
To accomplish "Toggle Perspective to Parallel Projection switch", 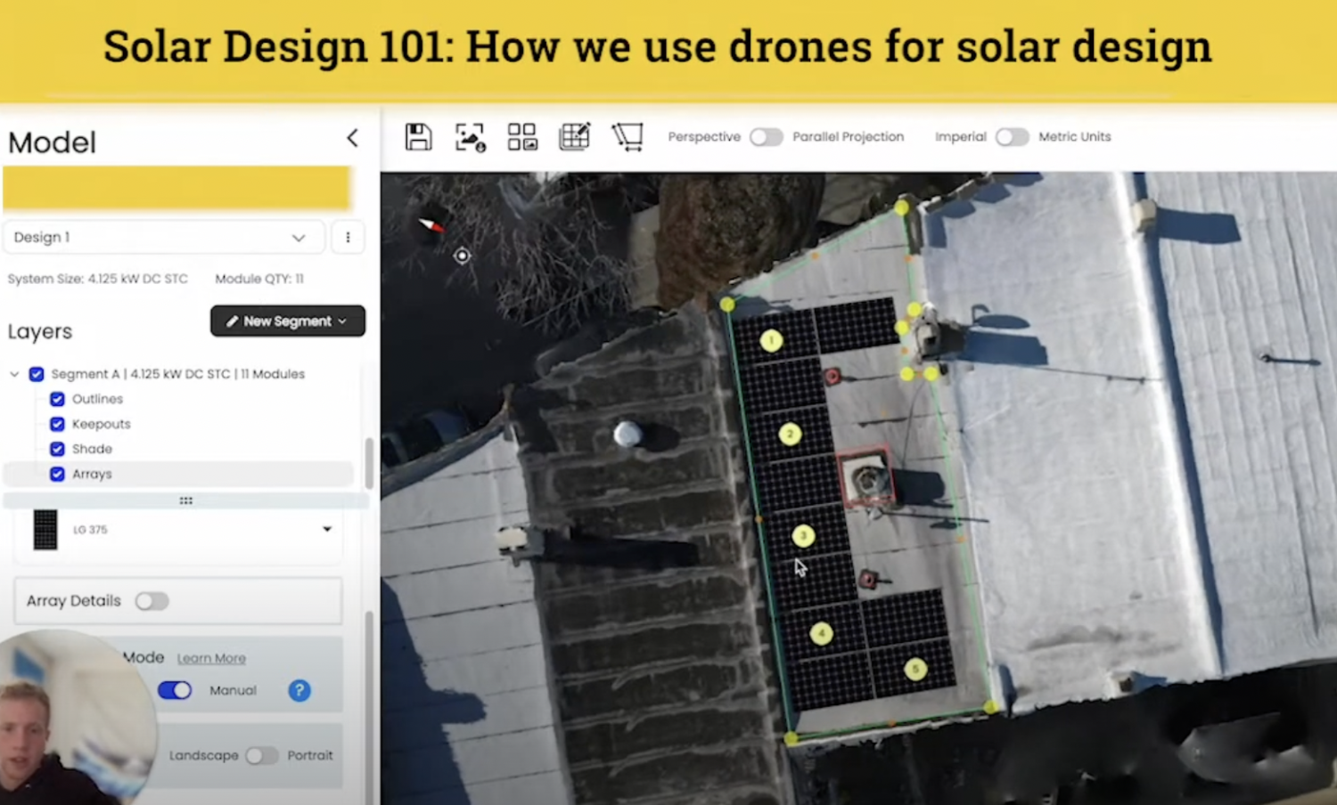I will pos(766,137).
